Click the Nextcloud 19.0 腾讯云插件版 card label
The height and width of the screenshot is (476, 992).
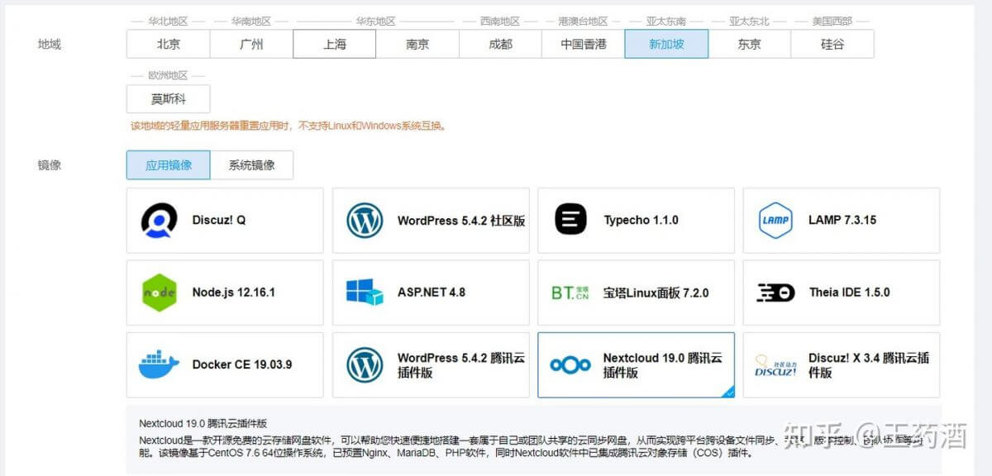[x=663, y=365]
